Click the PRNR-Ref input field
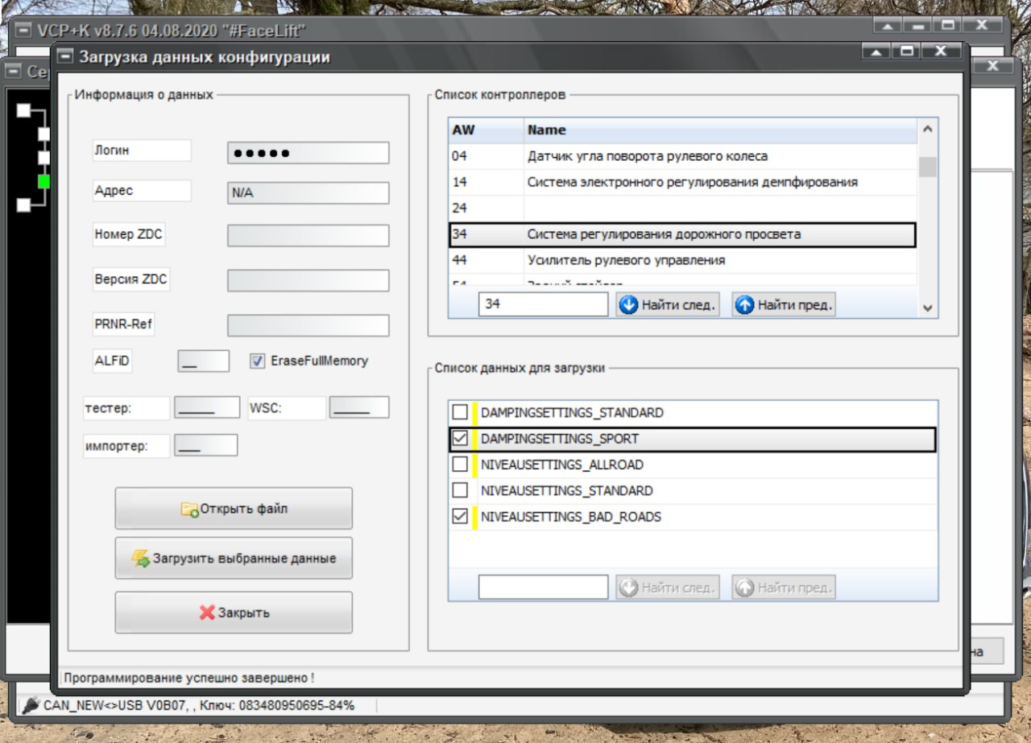 click(308, 325)
